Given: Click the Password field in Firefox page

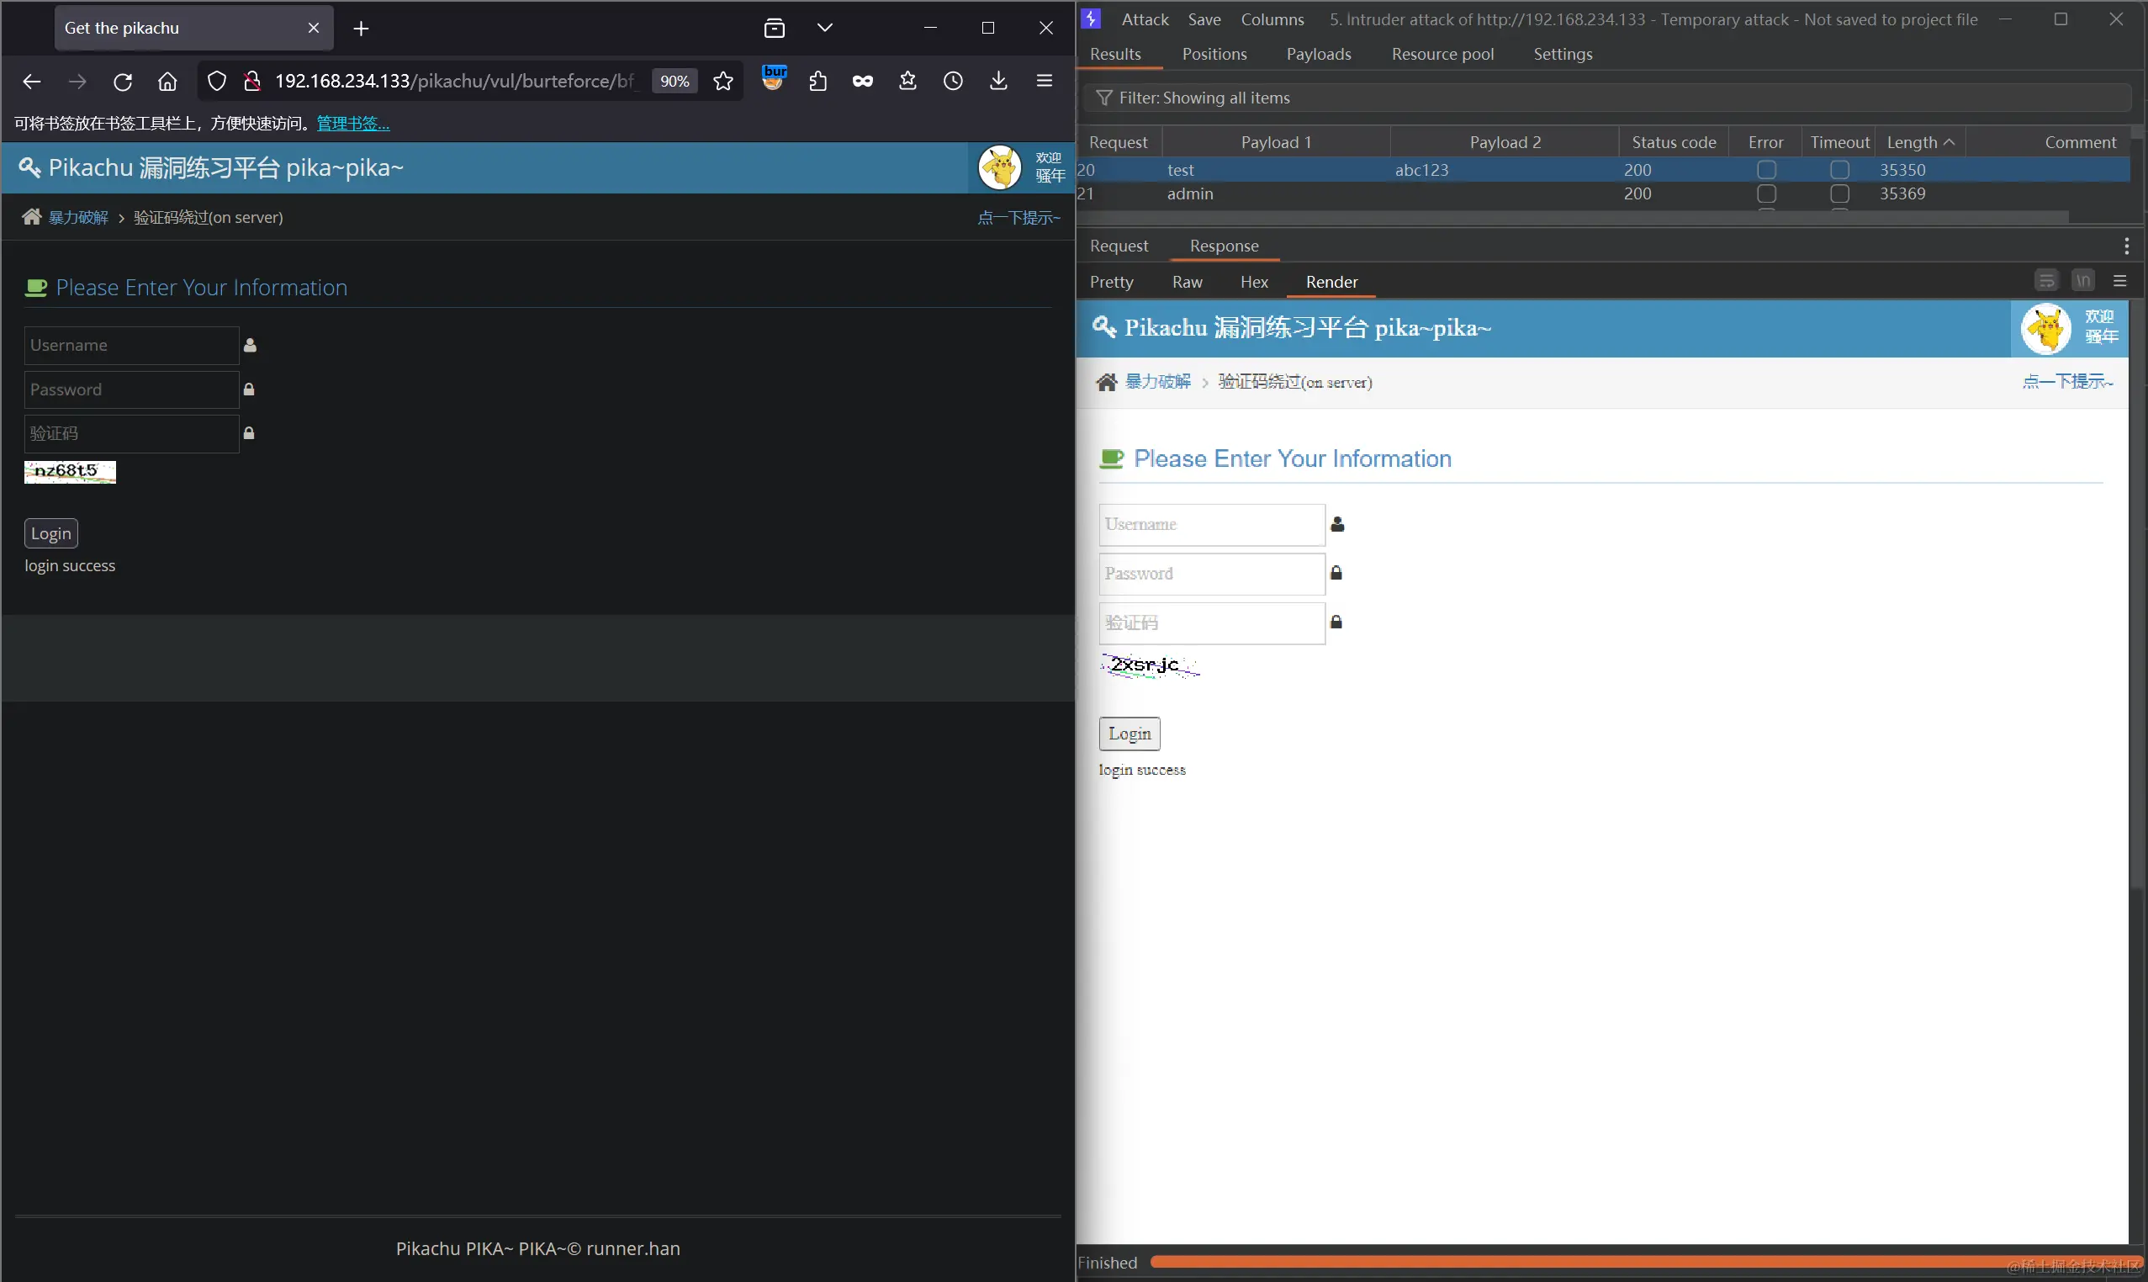Looking at the screenshot, I should pos(131,389).
